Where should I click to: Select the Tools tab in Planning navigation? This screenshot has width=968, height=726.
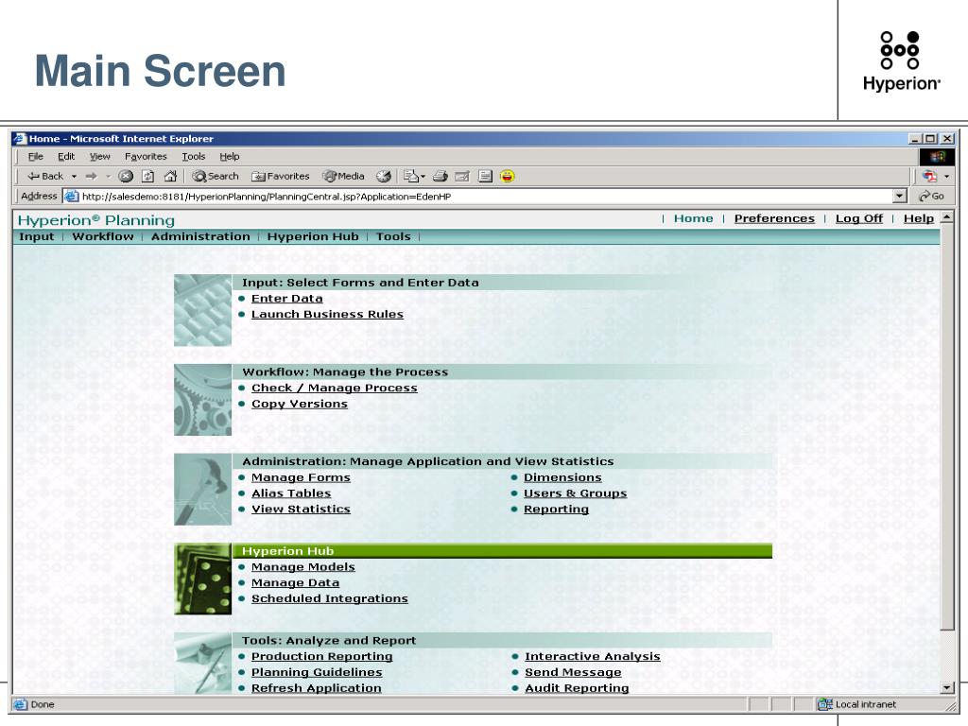pos(393,236)
